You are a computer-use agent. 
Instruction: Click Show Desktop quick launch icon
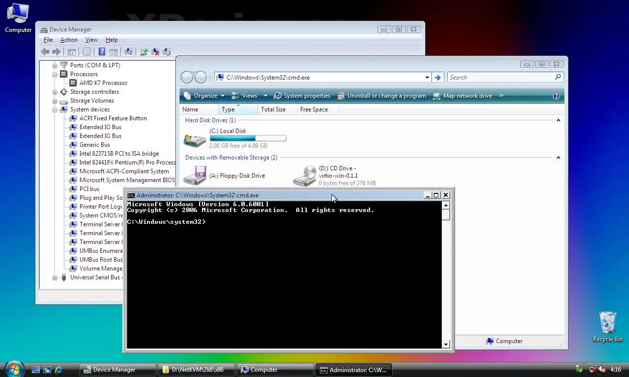pos(35,370)
